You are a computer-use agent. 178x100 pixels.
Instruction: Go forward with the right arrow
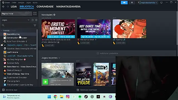pyautogui.click(x=8, y=7)
